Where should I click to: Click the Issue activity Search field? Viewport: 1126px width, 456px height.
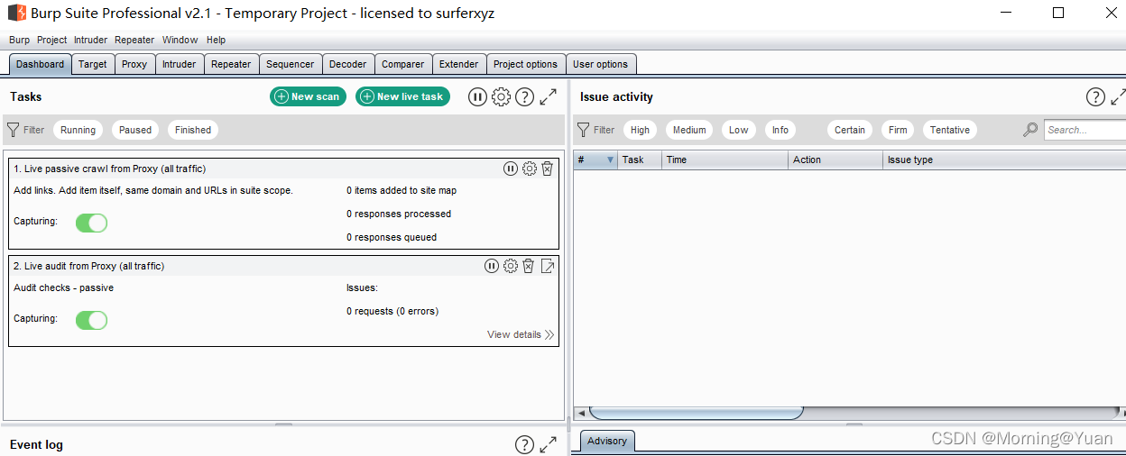[x=1084, y=130]
